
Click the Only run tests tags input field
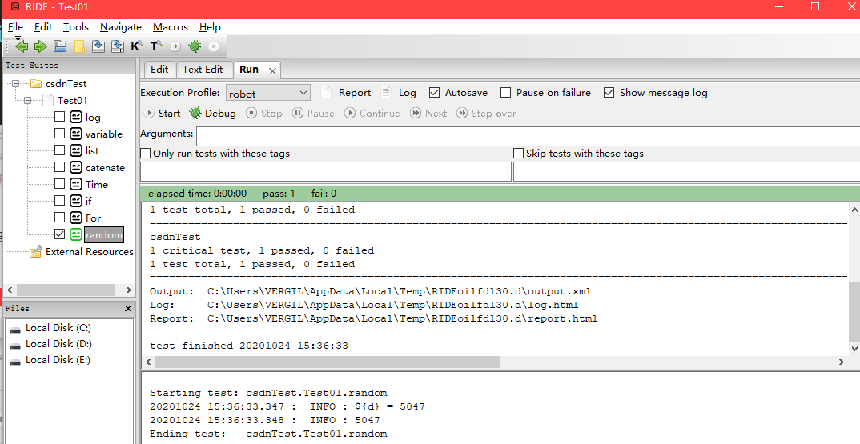[326, 171]
